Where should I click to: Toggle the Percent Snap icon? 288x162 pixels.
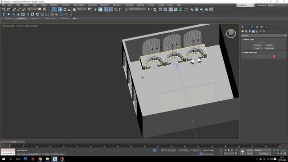[116, 9]
